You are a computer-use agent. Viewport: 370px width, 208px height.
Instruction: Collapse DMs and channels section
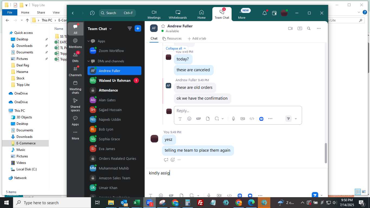pos(88,61)
